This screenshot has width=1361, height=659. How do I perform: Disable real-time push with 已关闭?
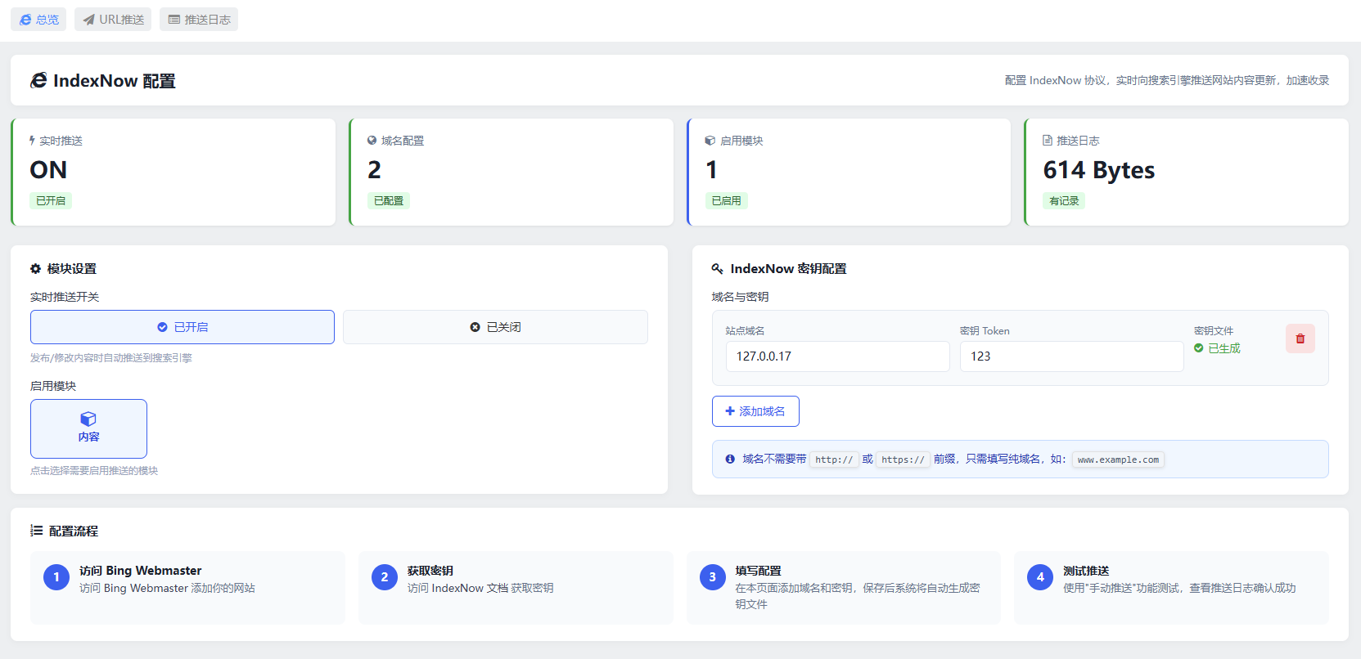point(495,327)
